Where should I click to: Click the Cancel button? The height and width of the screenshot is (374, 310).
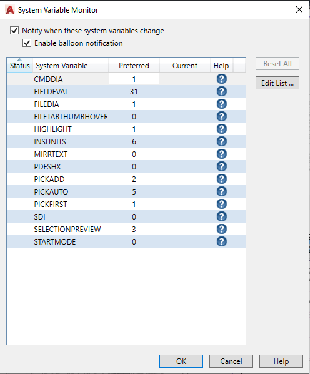click(231, 361)
